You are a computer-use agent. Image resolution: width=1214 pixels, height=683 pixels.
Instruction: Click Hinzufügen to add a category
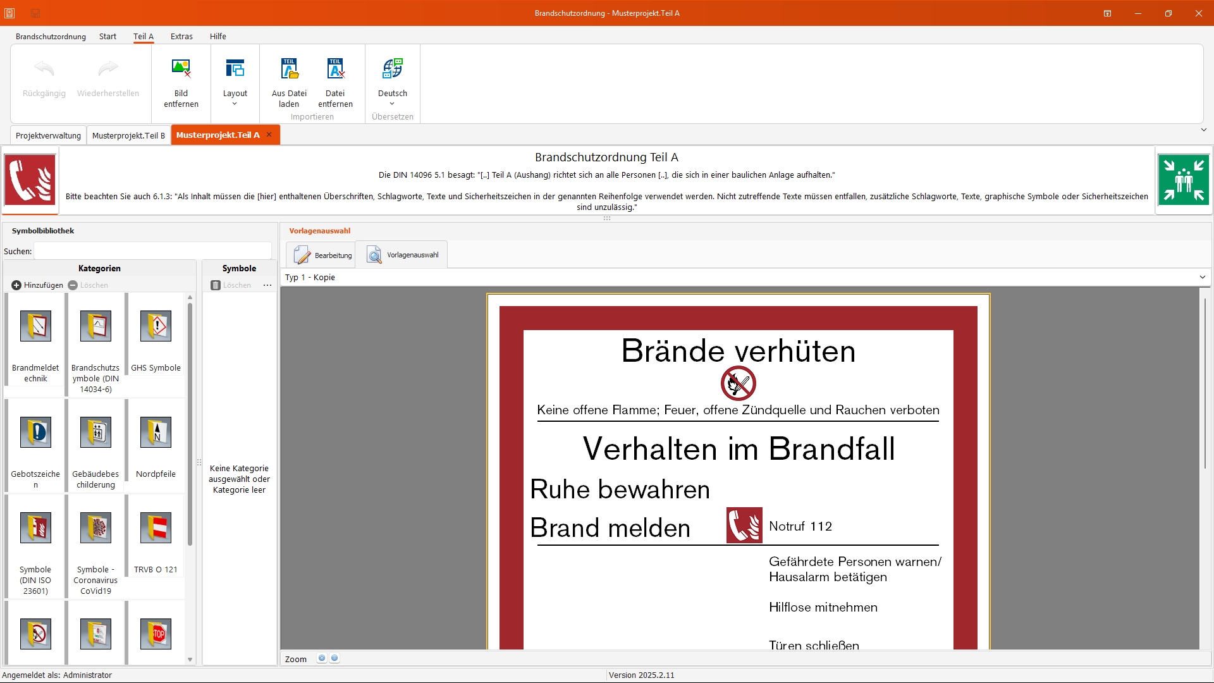[x=37, y=285]
